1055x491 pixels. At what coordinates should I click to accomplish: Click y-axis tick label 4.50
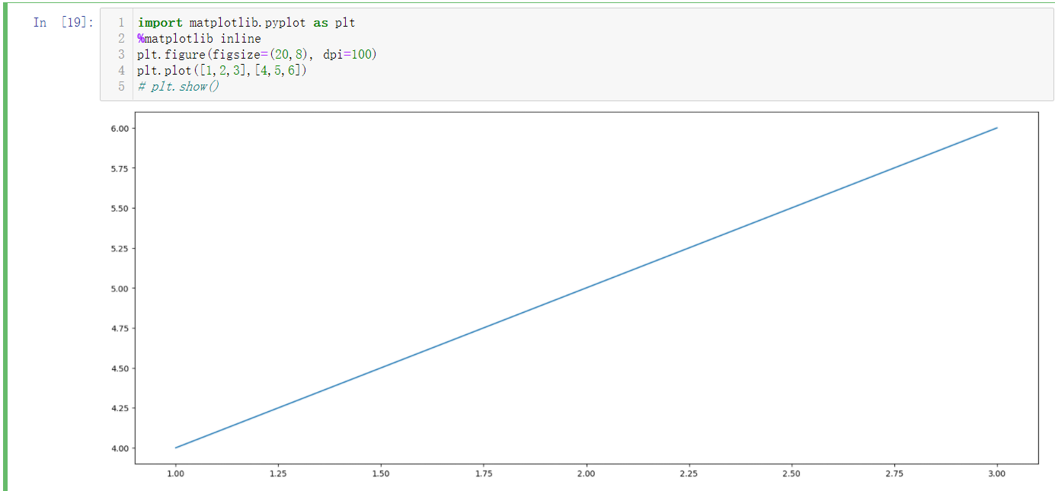120,368
